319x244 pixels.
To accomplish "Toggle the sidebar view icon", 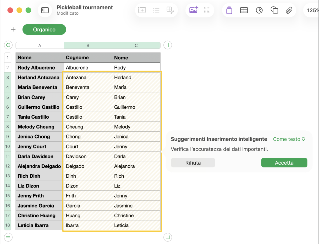I will tap(45, 10).
